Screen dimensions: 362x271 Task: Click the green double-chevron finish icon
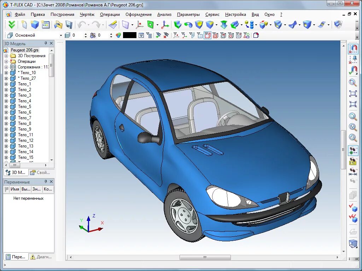[11, 24]
